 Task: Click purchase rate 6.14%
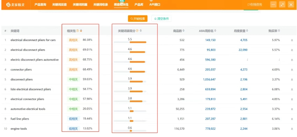(276, 119)
